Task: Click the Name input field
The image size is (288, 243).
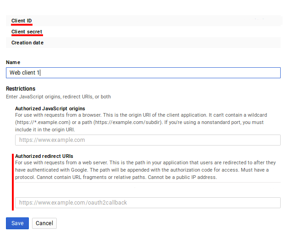Action: click(x=143, y=73)
